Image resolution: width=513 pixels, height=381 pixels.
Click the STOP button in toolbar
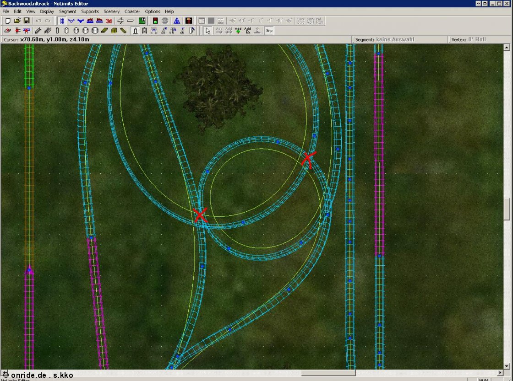(165, 21)
